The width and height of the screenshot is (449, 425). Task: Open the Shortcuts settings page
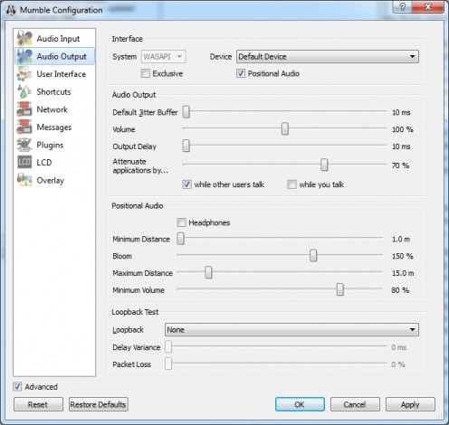(x=53, y=92)
